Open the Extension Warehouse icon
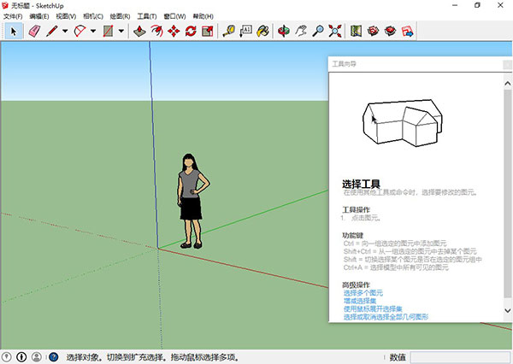The image size is (513, 364). [x=390, y=32]
